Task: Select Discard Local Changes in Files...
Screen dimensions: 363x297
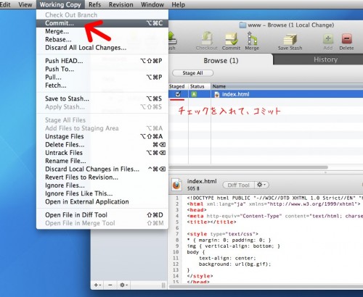Action: tap(102, 170)
